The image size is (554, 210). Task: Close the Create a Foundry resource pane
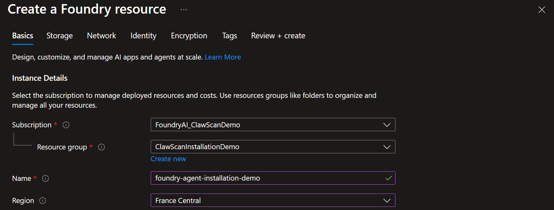542,10
